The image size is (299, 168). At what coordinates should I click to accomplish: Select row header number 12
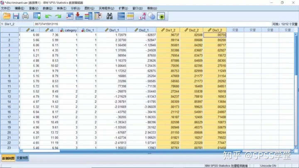pos(9,91)
